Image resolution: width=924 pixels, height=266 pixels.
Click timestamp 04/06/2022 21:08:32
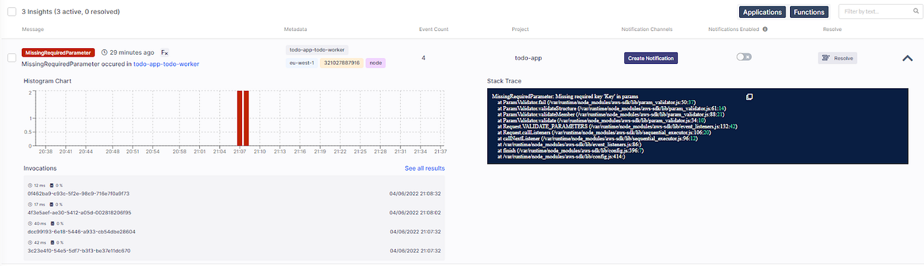tap(415, 194)
